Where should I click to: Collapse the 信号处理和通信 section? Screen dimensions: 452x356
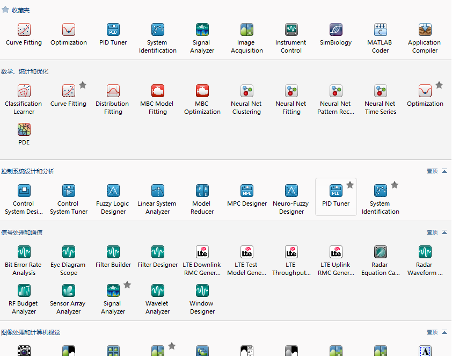point(444,233)
